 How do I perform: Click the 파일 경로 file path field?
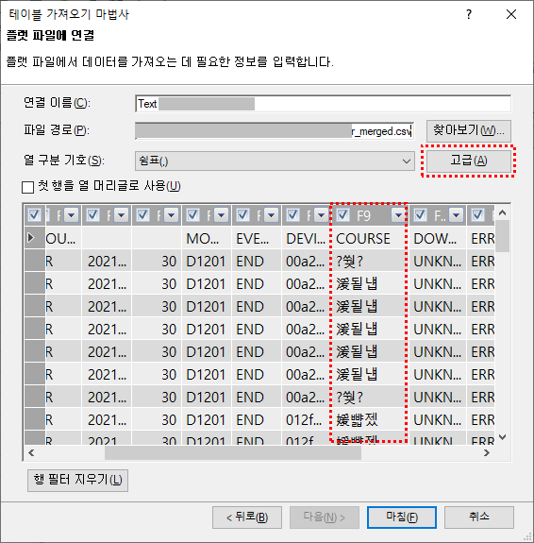tap(275, 131)
